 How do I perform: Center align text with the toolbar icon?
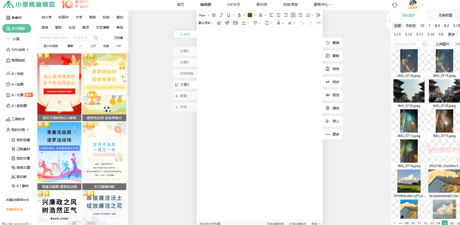coord(279,15)
